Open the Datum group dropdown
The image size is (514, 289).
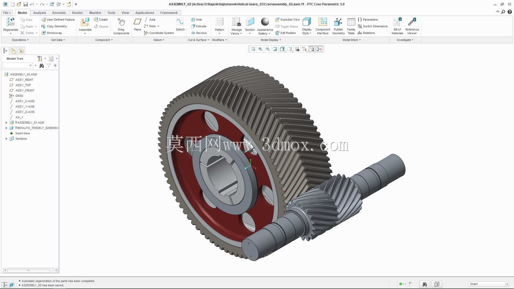pyautogui.click(x=159, y=40)
